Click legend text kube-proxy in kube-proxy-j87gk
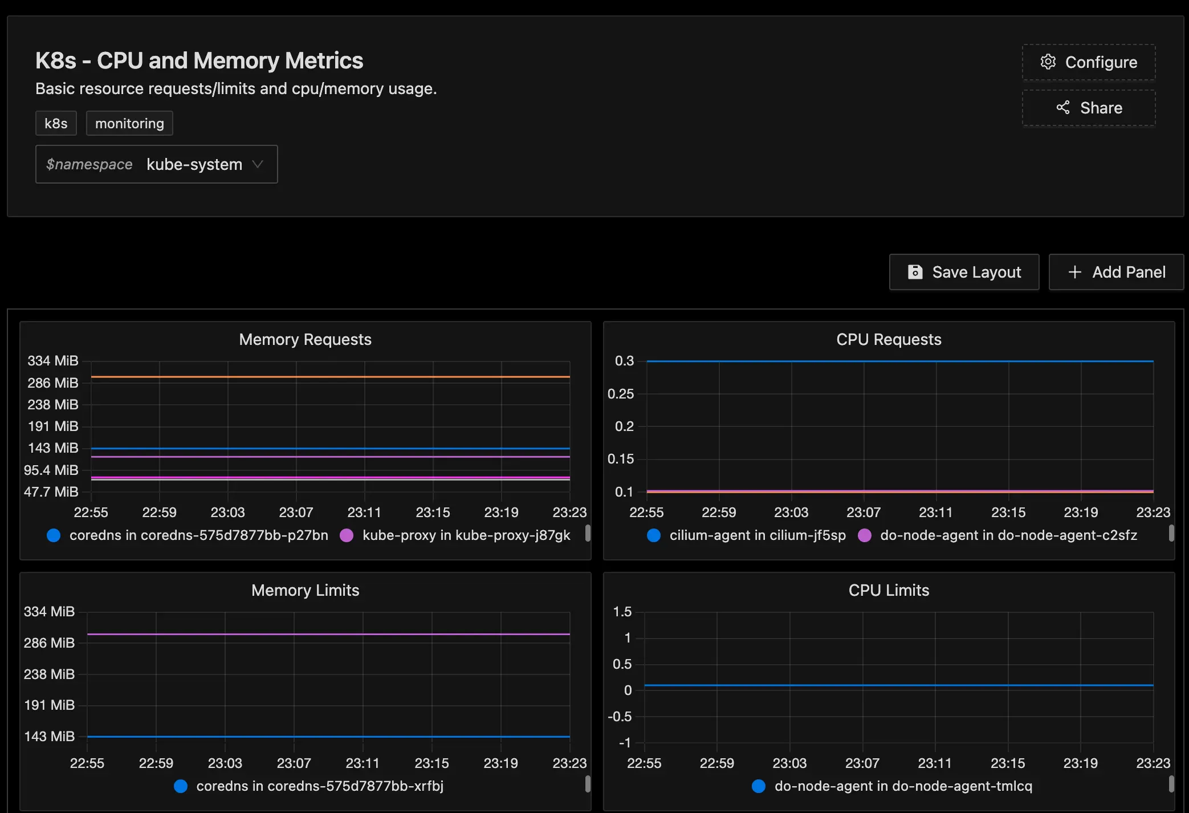The width and height of the screenshot is (1189, 813). [x=466, y=535]
